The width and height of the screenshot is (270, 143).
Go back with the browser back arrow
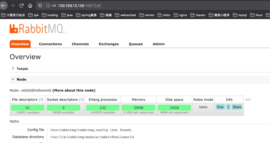[3, 6]
